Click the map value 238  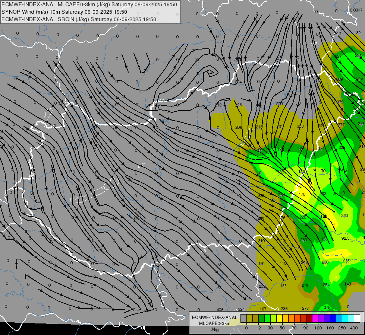346,261
